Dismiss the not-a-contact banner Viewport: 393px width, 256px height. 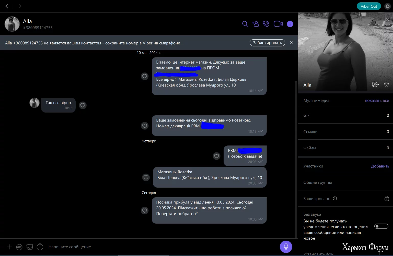coord(291,43)
